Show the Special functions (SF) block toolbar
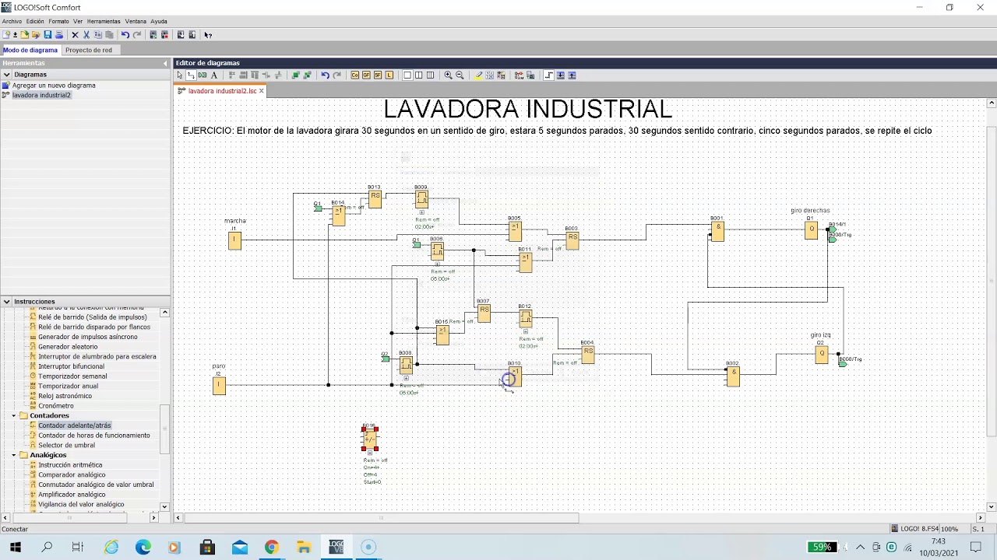Image resolution: width=997 pixels, height=560 pixels. [x=378, y=75]
